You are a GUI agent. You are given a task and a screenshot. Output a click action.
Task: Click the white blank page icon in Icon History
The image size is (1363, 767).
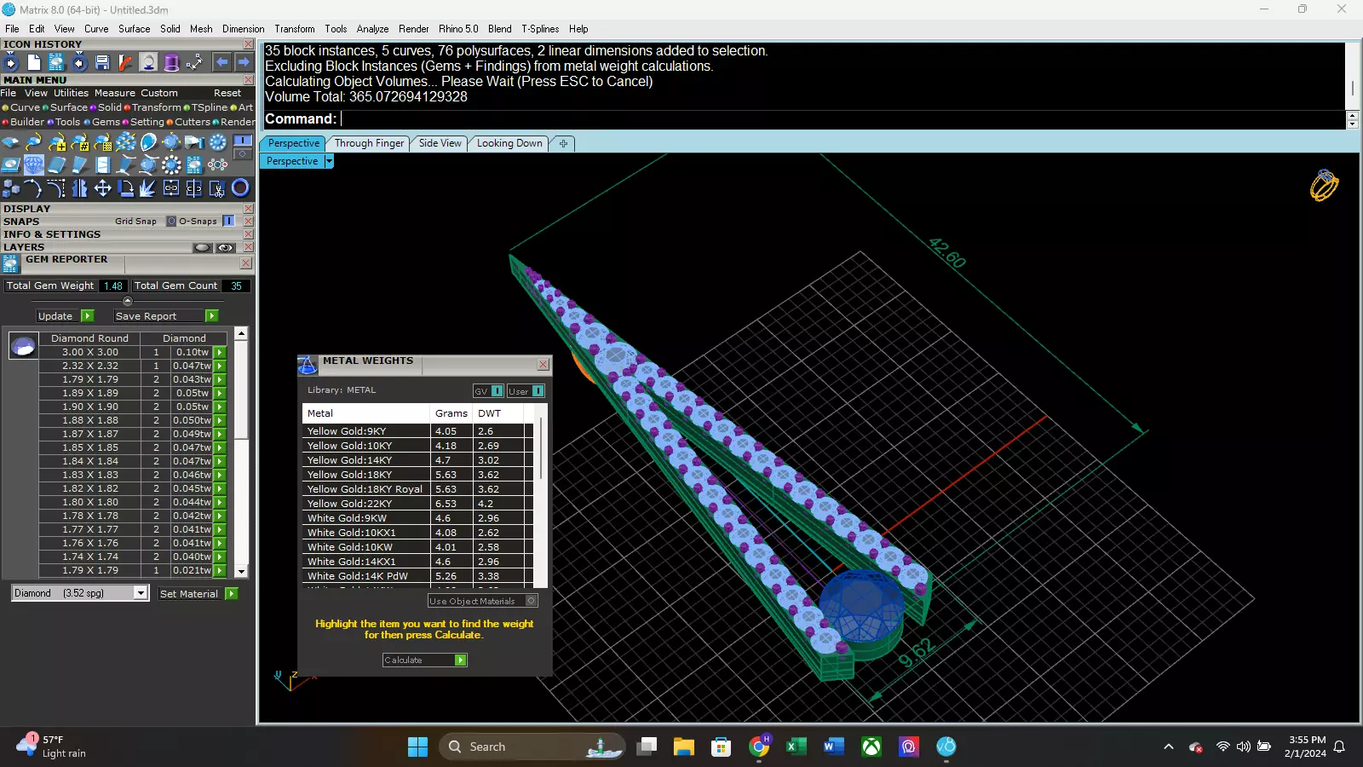[x=33, y=62]
